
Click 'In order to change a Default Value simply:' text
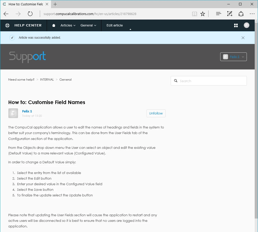coord(42,162)
